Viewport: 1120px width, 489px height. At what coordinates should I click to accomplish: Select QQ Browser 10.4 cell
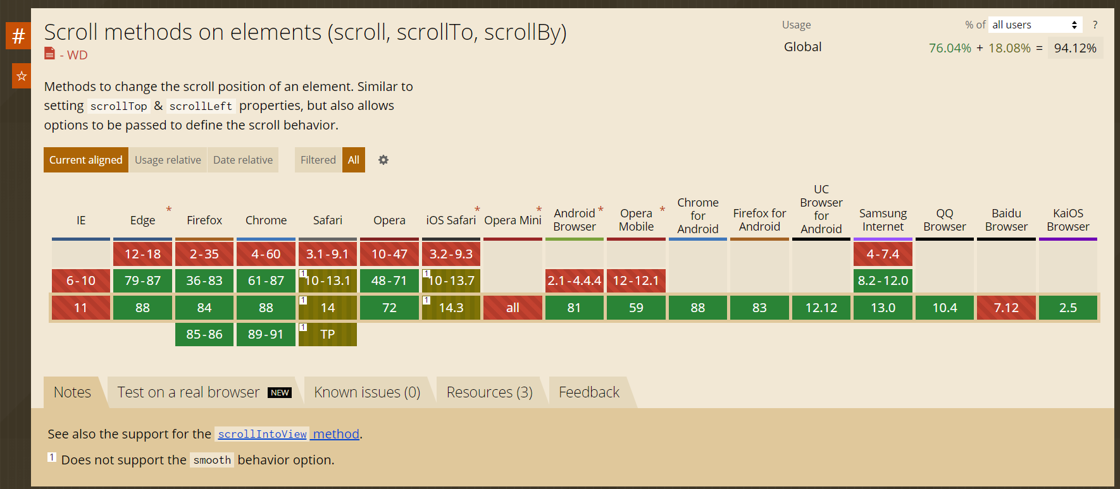click(945, 308)
